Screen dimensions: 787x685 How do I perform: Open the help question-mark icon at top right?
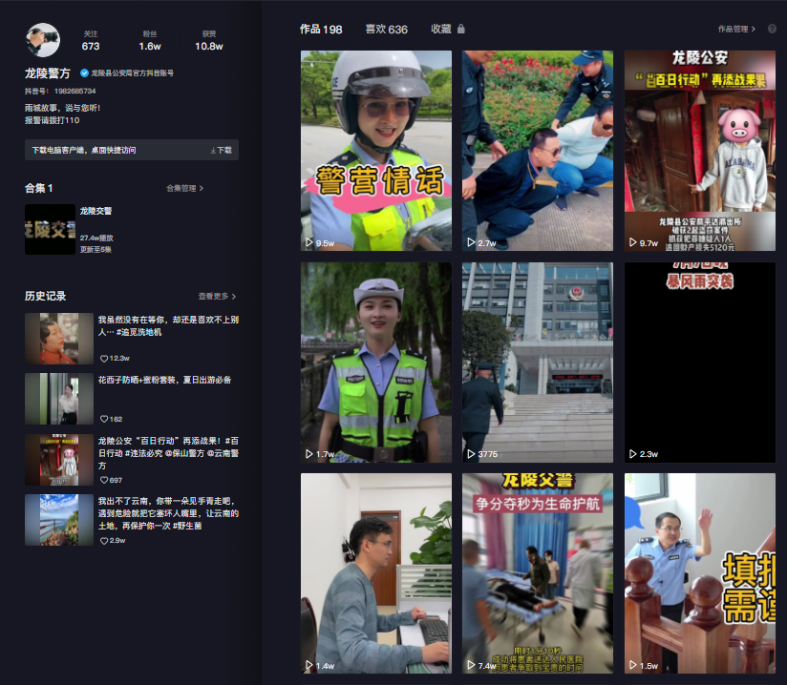[772, 30]
